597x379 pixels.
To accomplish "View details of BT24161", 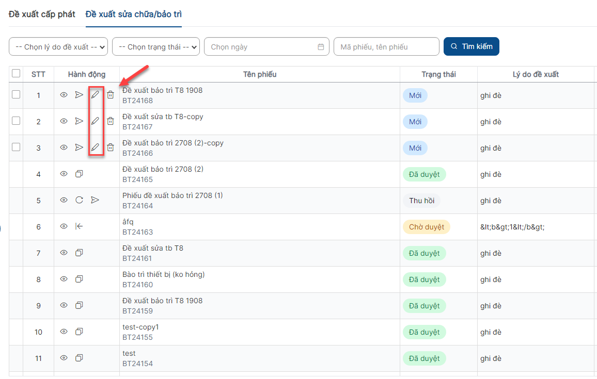I will click(64, 253).
